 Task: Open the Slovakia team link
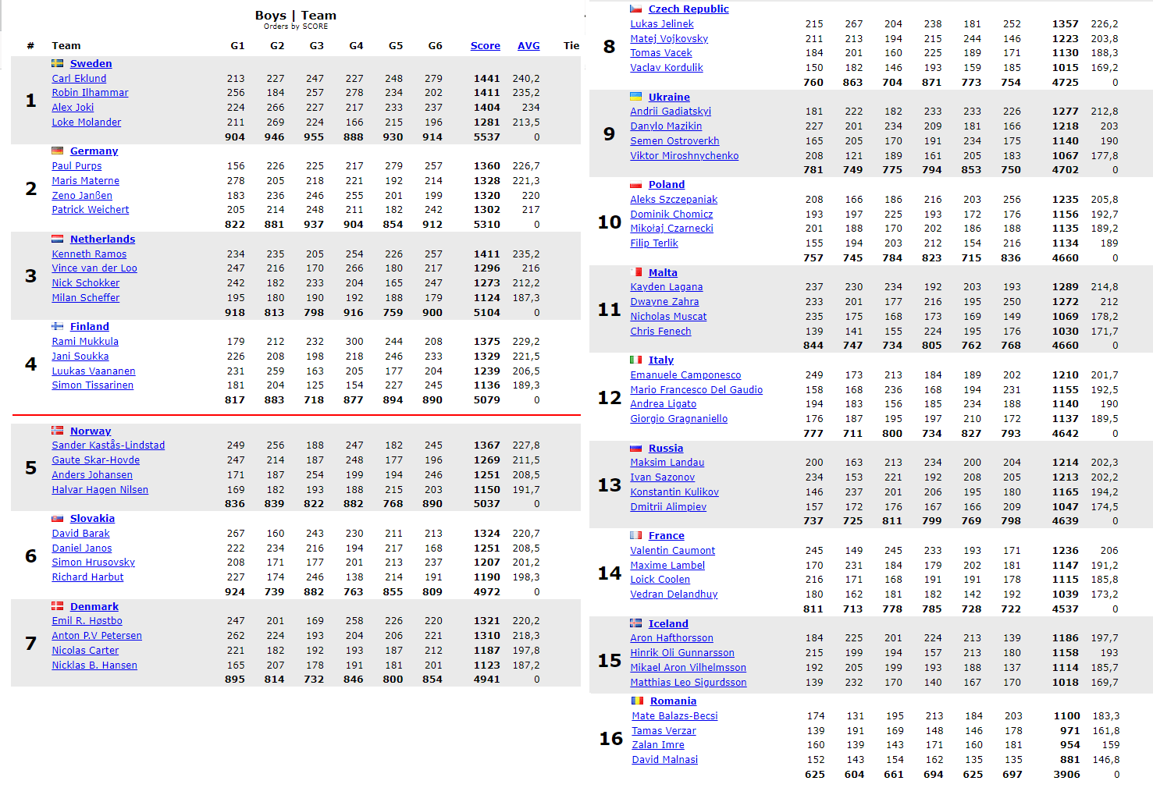click(92, 518)
